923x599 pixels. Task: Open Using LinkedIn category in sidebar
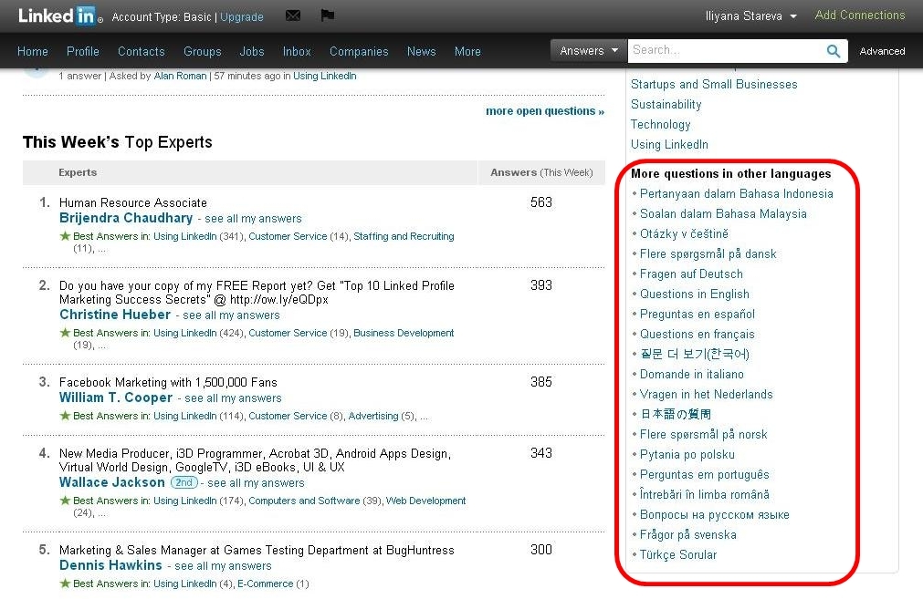[669, 145]
